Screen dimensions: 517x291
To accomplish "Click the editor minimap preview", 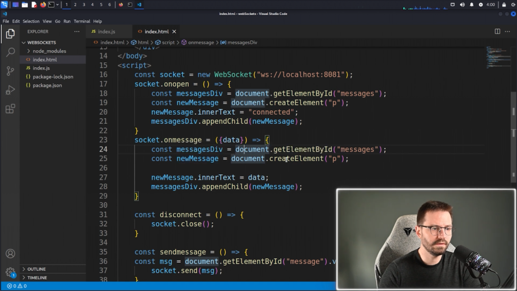I will pos(497,57).
